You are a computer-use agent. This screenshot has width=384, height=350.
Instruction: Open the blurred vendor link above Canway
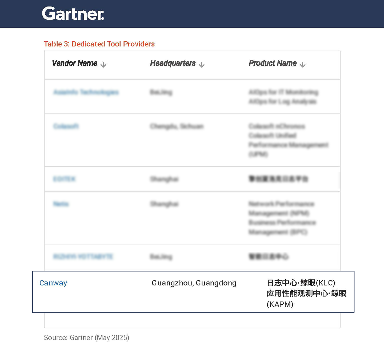pos(83,257)
